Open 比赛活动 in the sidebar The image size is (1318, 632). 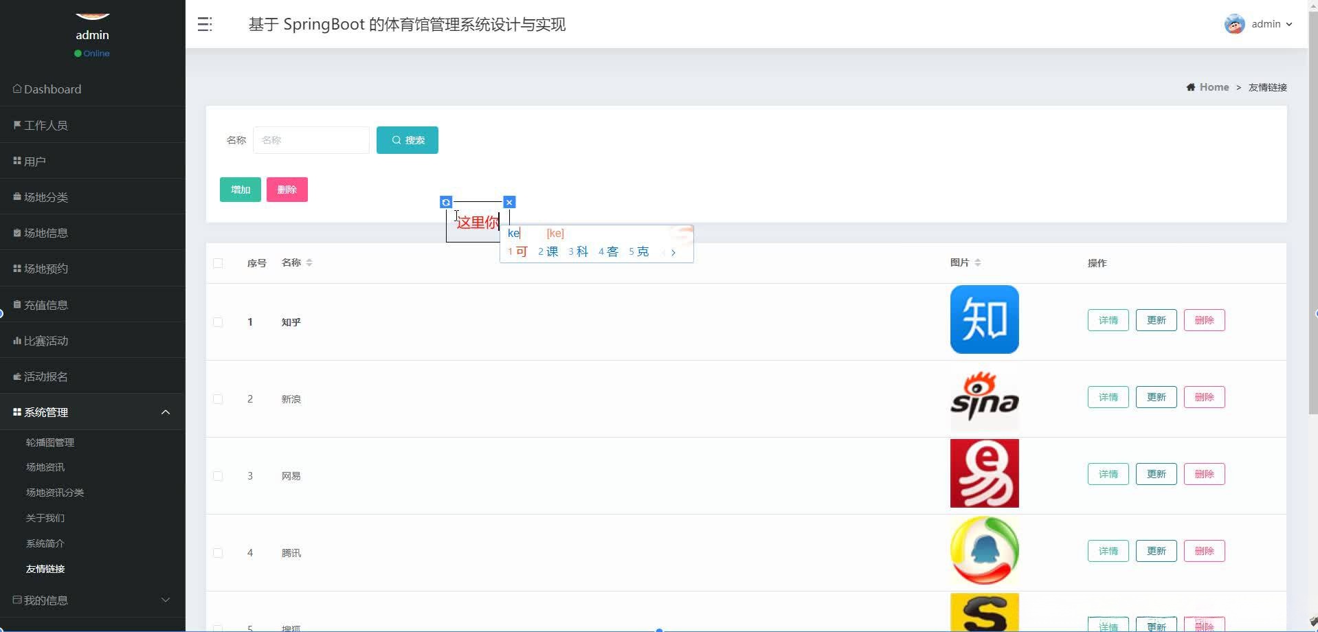coord(93,341)
